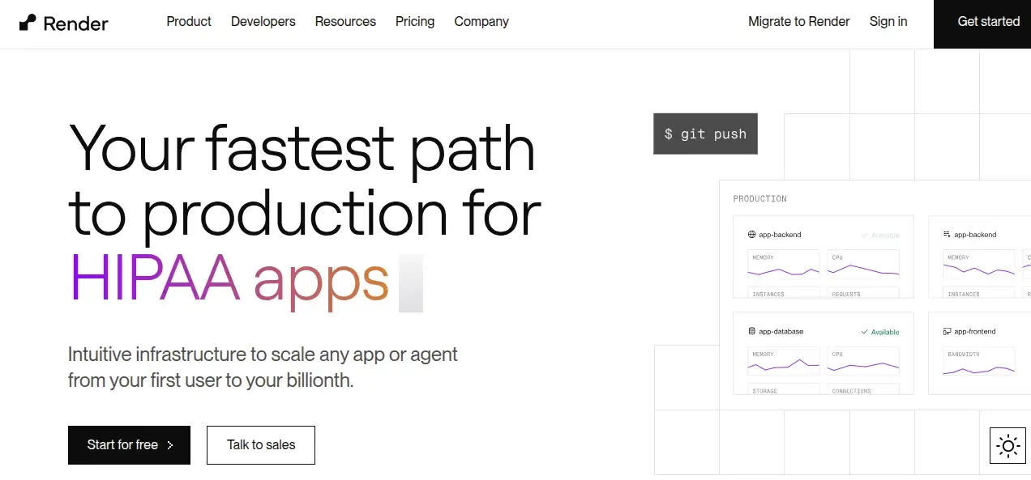The height and width of the screenshot is (480, 1031).
Task: Choose the Talk to sales button
Action: [x=261, y=445]
